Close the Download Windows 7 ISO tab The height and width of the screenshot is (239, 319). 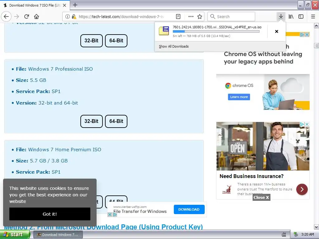64,5
